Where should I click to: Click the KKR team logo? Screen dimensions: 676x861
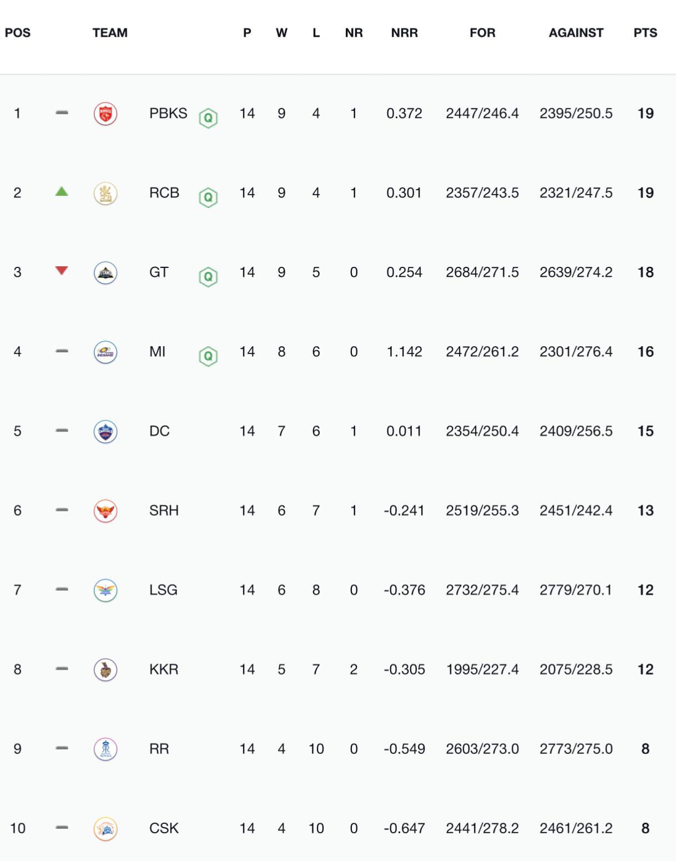(105, 670)
